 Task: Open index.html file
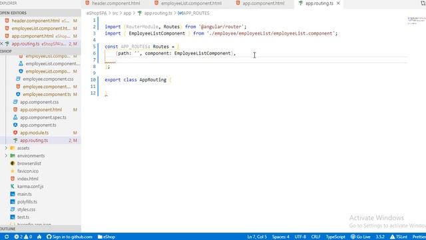28,179
